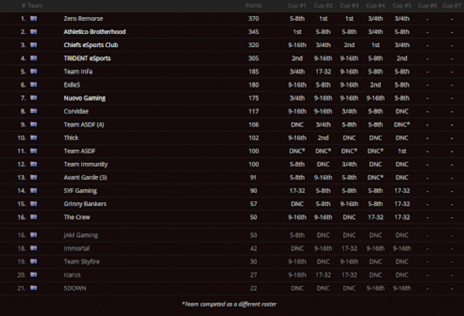Click the Cup #5 column header
The image size is (464, 316).
(x=402, y=6)
